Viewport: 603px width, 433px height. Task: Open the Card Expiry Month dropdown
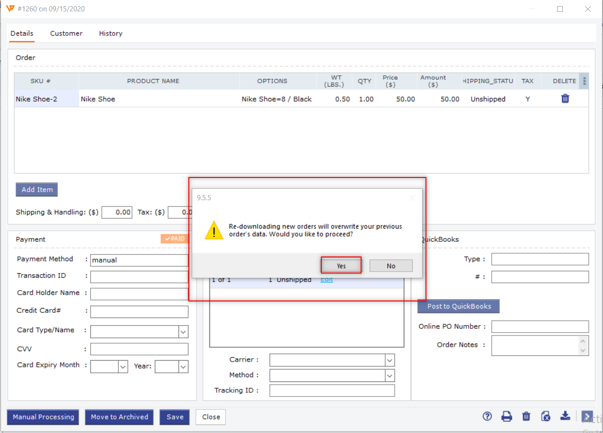click(123, 367)
